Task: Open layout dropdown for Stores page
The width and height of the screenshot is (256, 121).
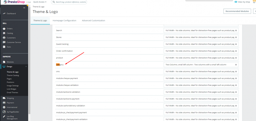Action: [201, 37]
